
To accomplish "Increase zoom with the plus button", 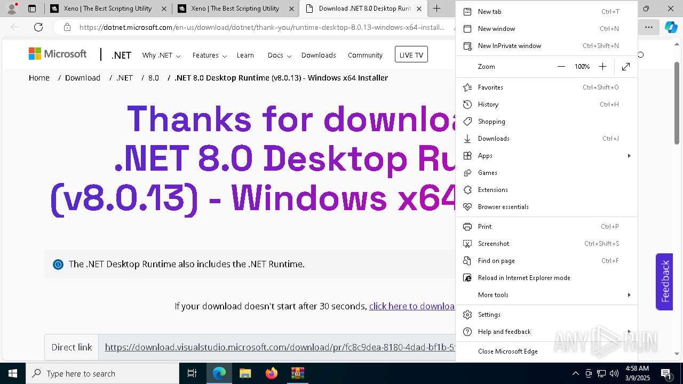I will (602, 67).
